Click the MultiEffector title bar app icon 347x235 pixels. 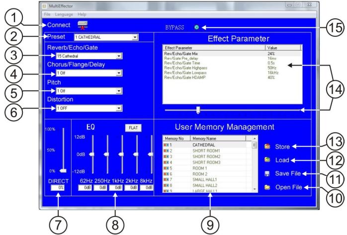point(44,6)
